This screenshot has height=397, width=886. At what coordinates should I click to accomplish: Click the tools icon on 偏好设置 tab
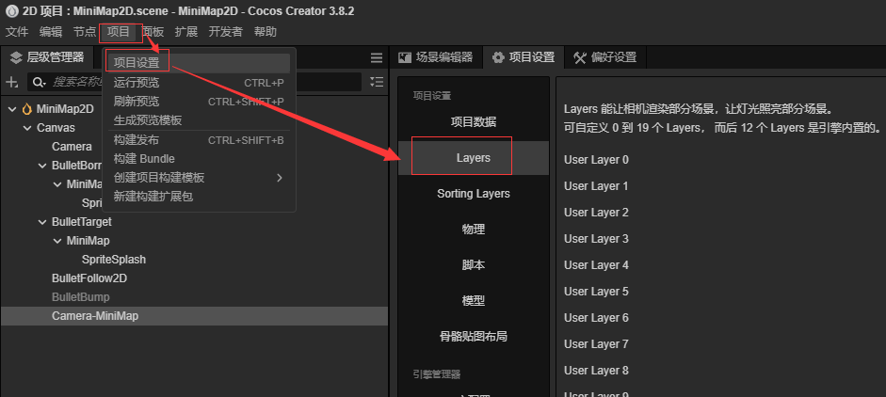[x=580, y=57]
